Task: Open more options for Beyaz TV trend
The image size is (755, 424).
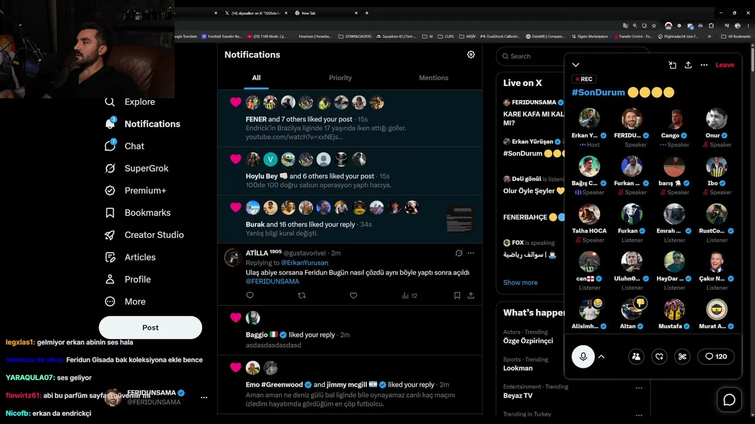Action: [x=639, y=388]
